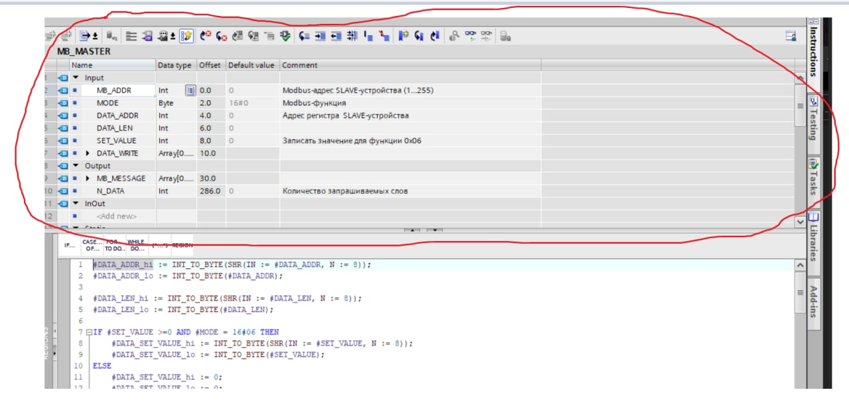Click the interface table's scroll down arrow
The image size is (849, 402).
(799, 221)
